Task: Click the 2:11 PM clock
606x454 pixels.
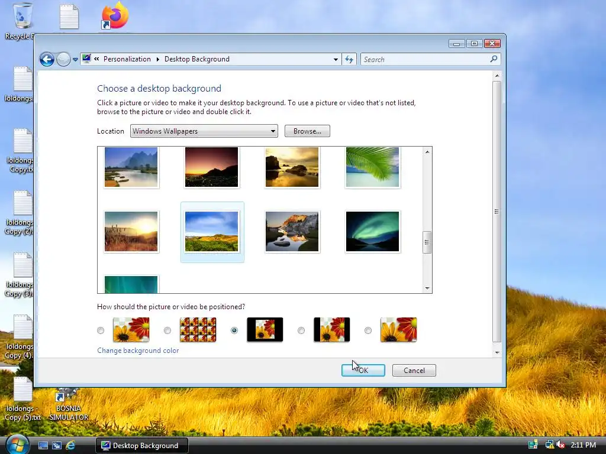Action: 583,445
